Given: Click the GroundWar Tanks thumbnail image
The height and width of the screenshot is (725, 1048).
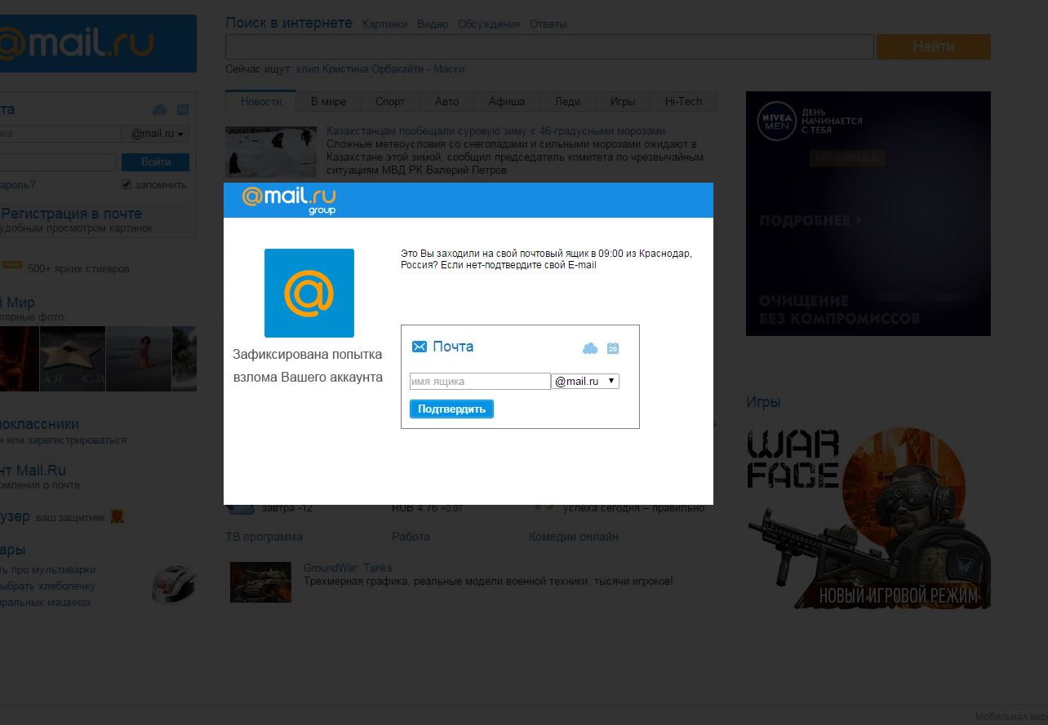Looking at the screenshot, I should point(260,582).
